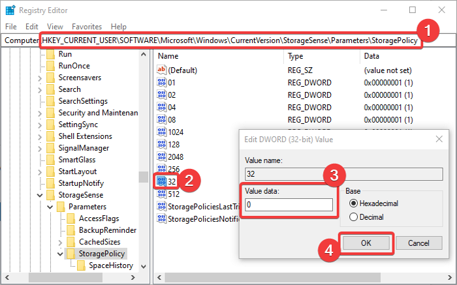The width and height of the screenshot is (457, 285).
Task: Click the tree pane horizontal scrollbar thumb
Action: tap(65, 277)
